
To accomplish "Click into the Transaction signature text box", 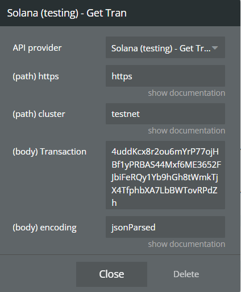I will [165, 175].
